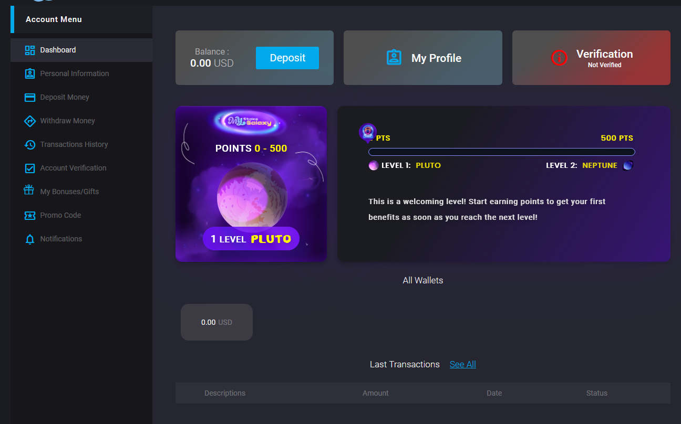Image resolution: width=681 pixels, height=424 pixels.
Task: Click the blue Deposit button
Action: (287, 58)
